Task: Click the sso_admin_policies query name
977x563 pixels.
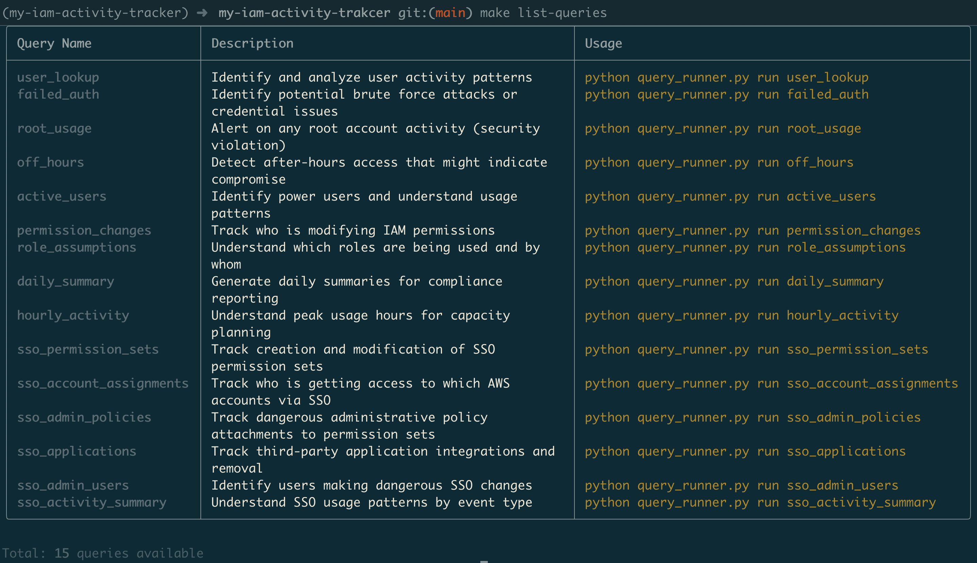Action: 84,417
